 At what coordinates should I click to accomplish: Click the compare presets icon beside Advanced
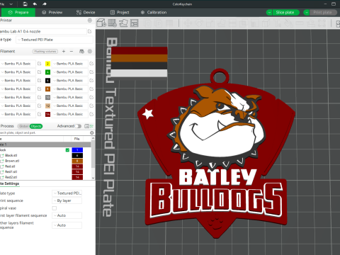coord(86,126)
